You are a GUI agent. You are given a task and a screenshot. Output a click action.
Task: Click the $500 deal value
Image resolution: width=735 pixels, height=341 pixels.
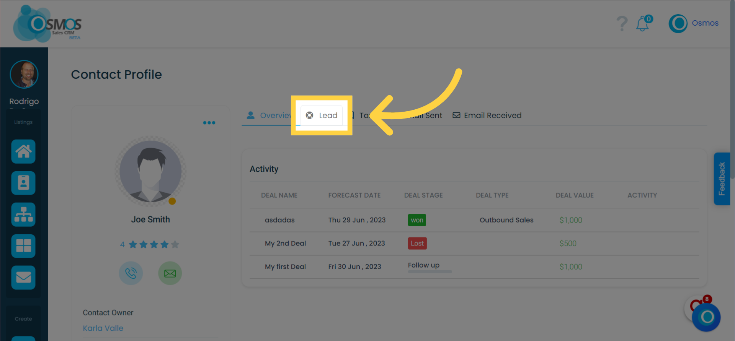[568, 243]
